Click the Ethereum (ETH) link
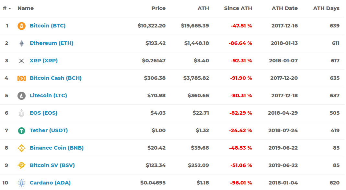 [51, 43]
